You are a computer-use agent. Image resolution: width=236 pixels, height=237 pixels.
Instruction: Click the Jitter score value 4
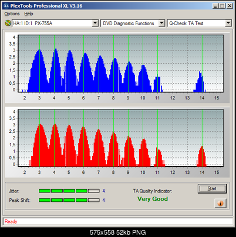[x=103, y=191]
